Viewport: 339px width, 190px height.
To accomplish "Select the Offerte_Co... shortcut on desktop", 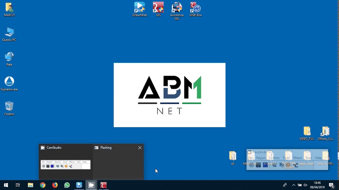I will click(326, 134).
